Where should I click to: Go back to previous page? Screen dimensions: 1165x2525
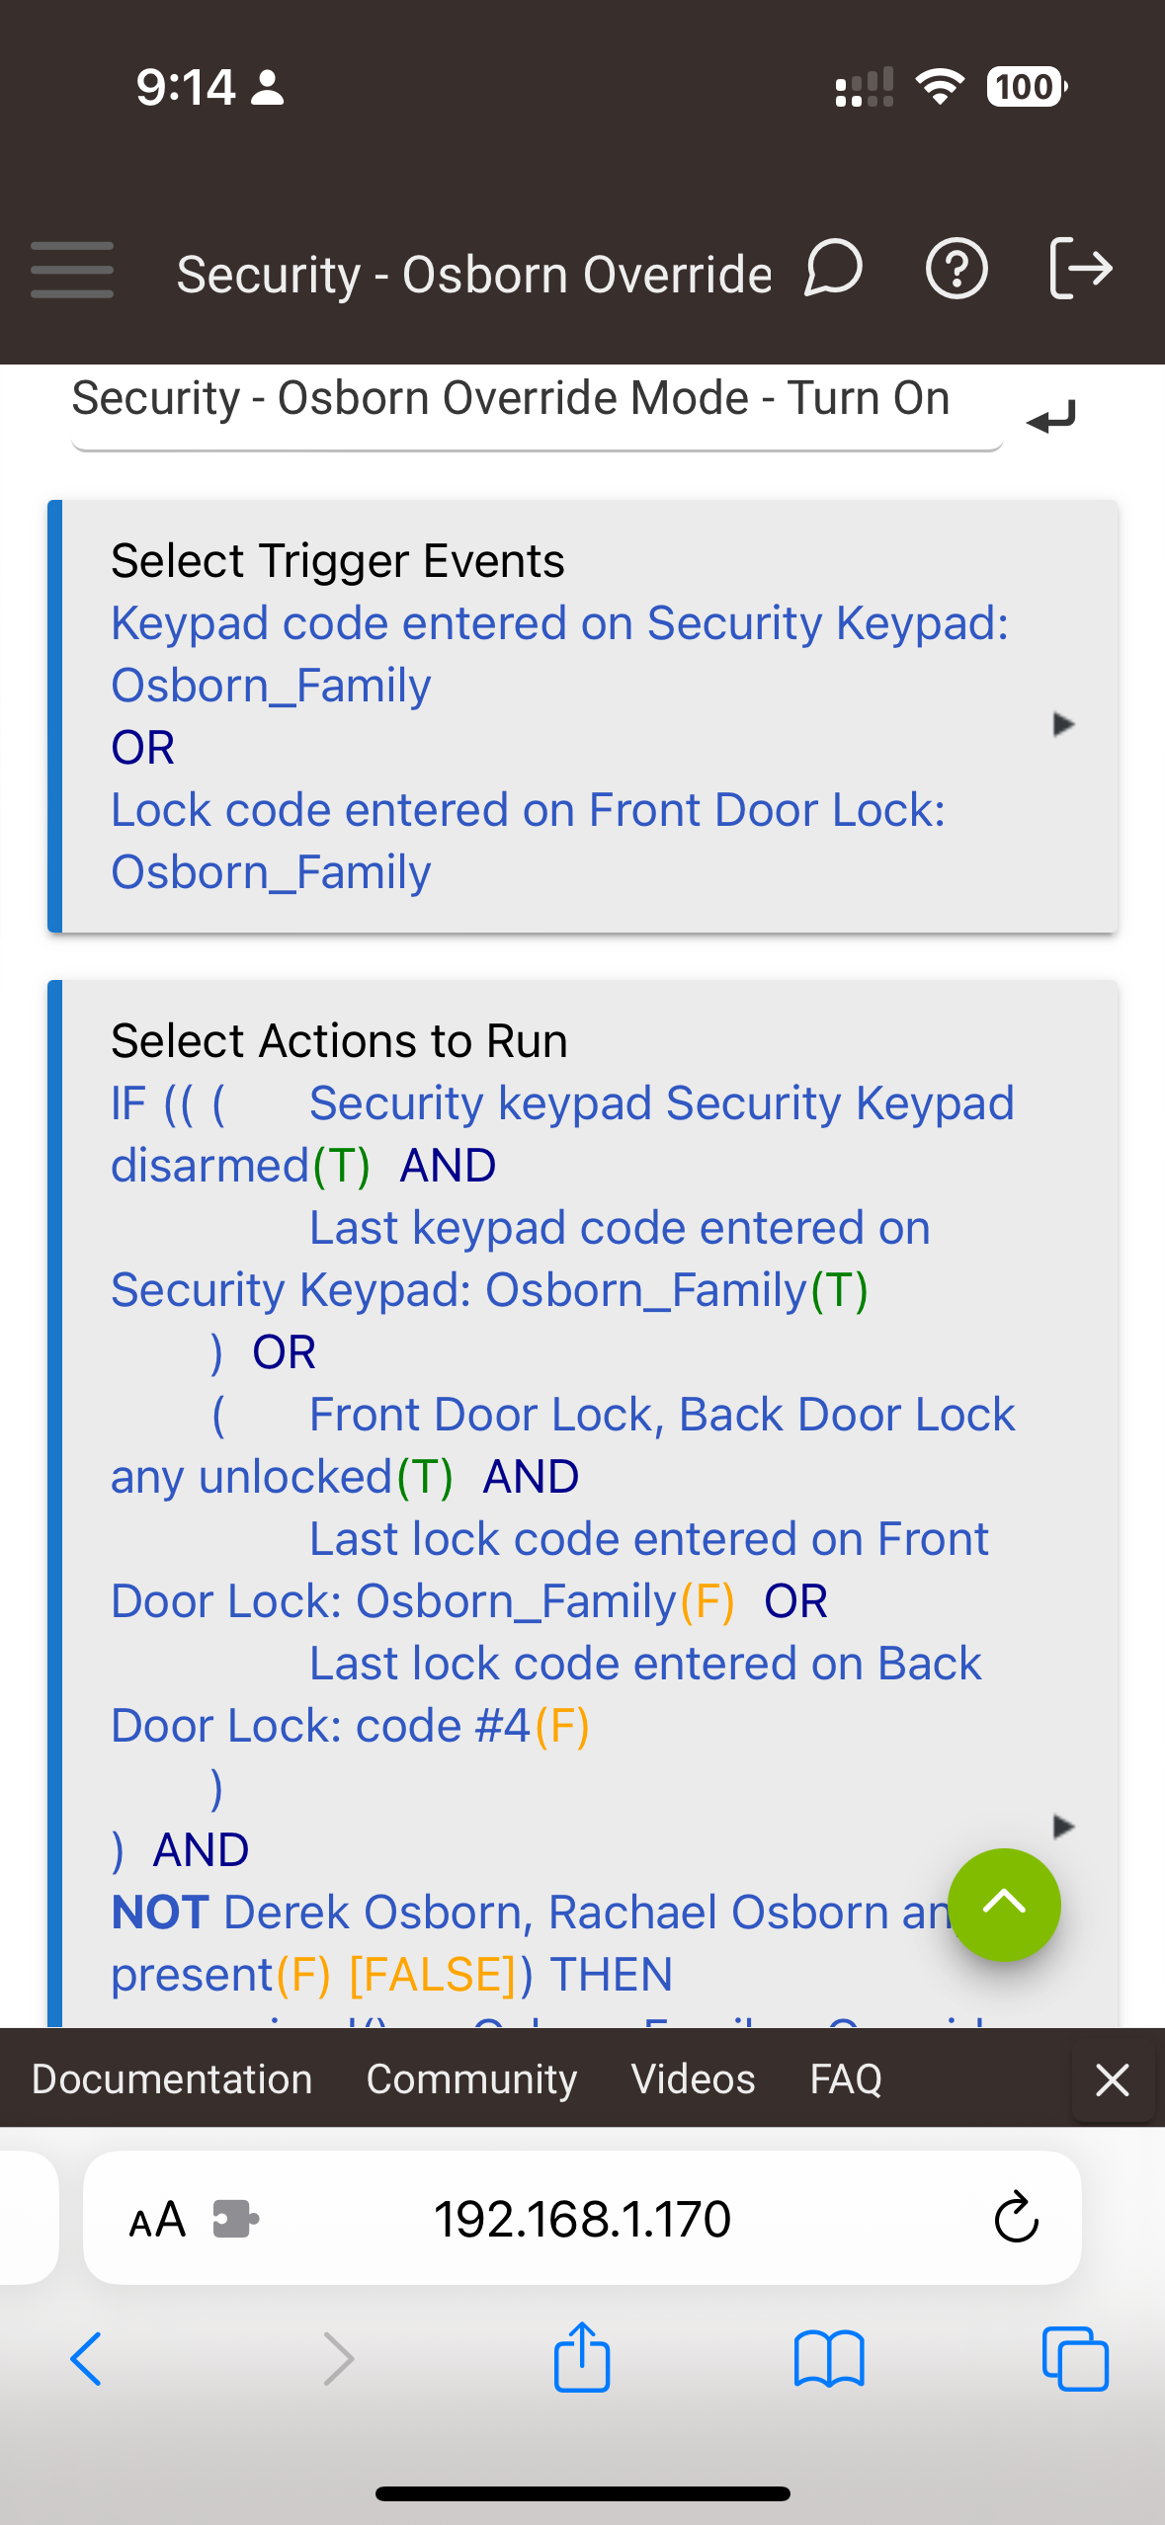click(x=86, y=2358)
